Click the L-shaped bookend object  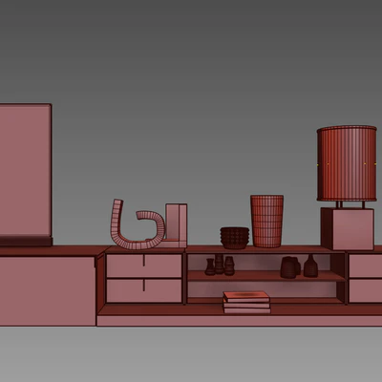(x=176, y=225)
